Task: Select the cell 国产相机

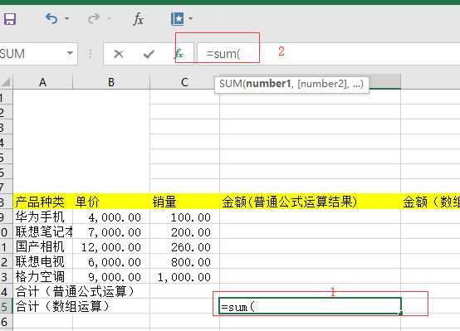Action: (43, 247)
